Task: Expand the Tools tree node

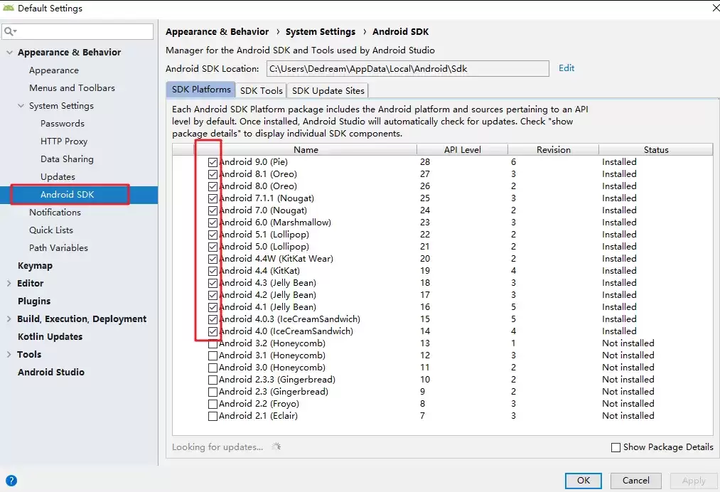Action: click(9, 354)
